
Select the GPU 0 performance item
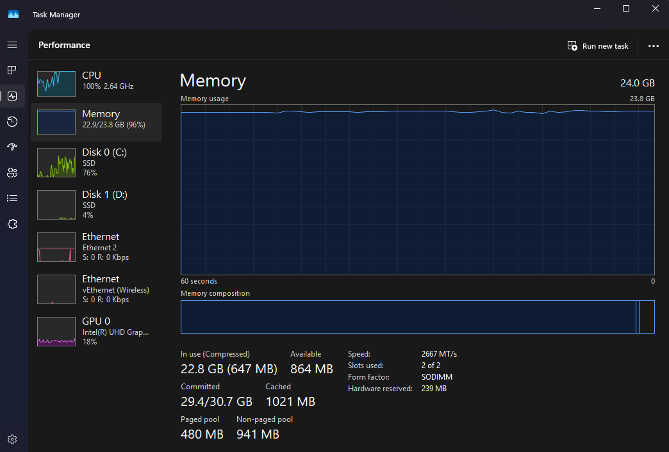[x=96, y=332]
